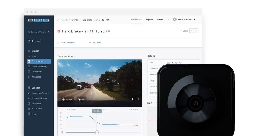The width and height of the screenshot is (258, 136).
Task: Click the 1 of 30 counter text
Action: pos(184,31)
